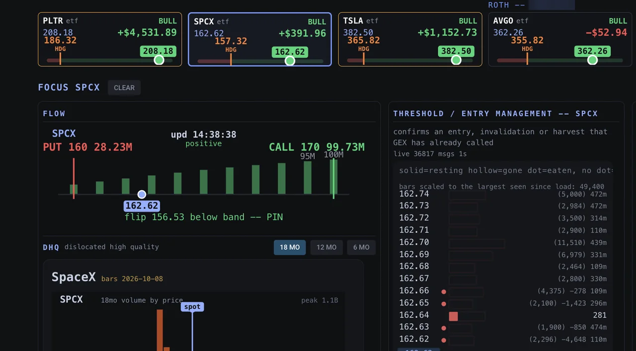
Task: Open the TSLA ticker card
Action: tap(410, 39)
